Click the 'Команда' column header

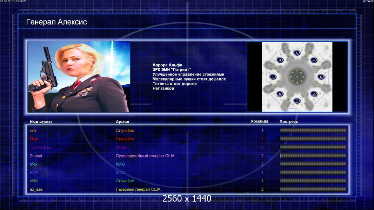click(x=260, y=121)
